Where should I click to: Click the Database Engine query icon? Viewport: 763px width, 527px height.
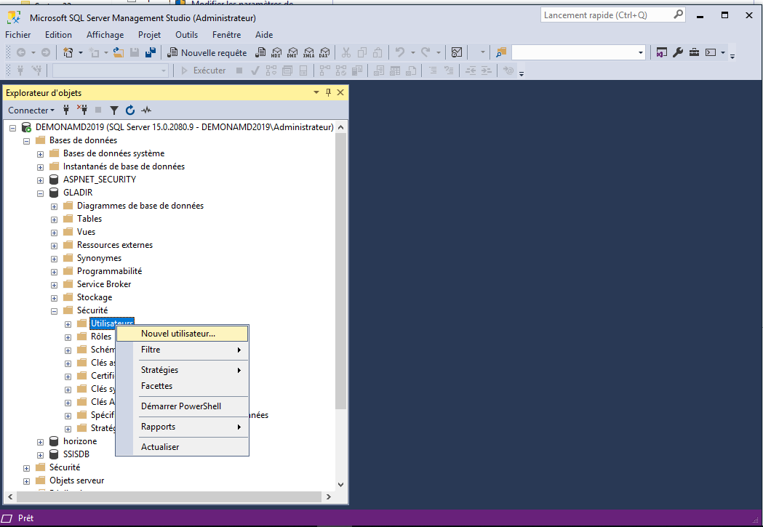point(261,52)
